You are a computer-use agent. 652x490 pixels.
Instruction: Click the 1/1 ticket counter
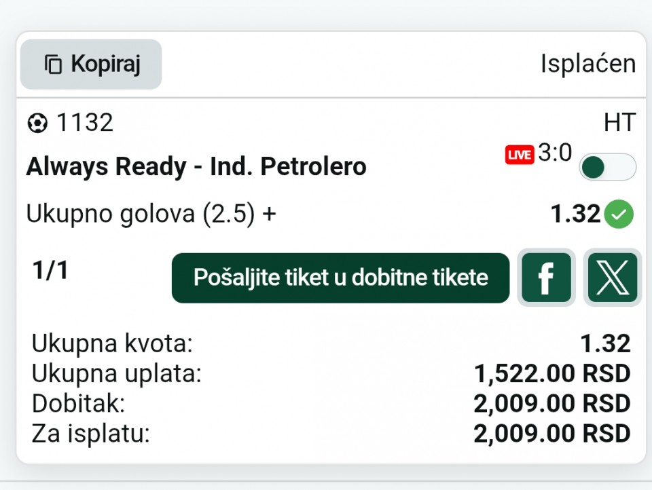(x=50, y=271)
